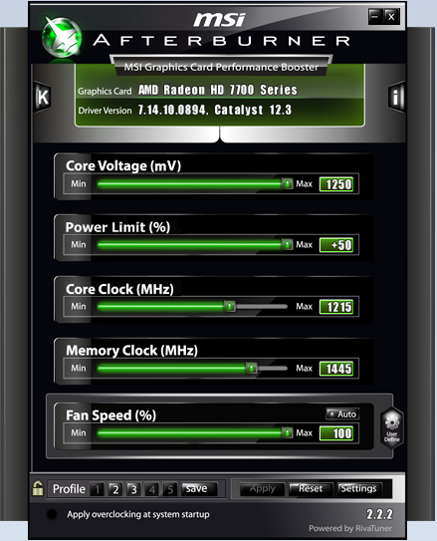Click the Apply button

pyautogui.click(x=262, y=488)
